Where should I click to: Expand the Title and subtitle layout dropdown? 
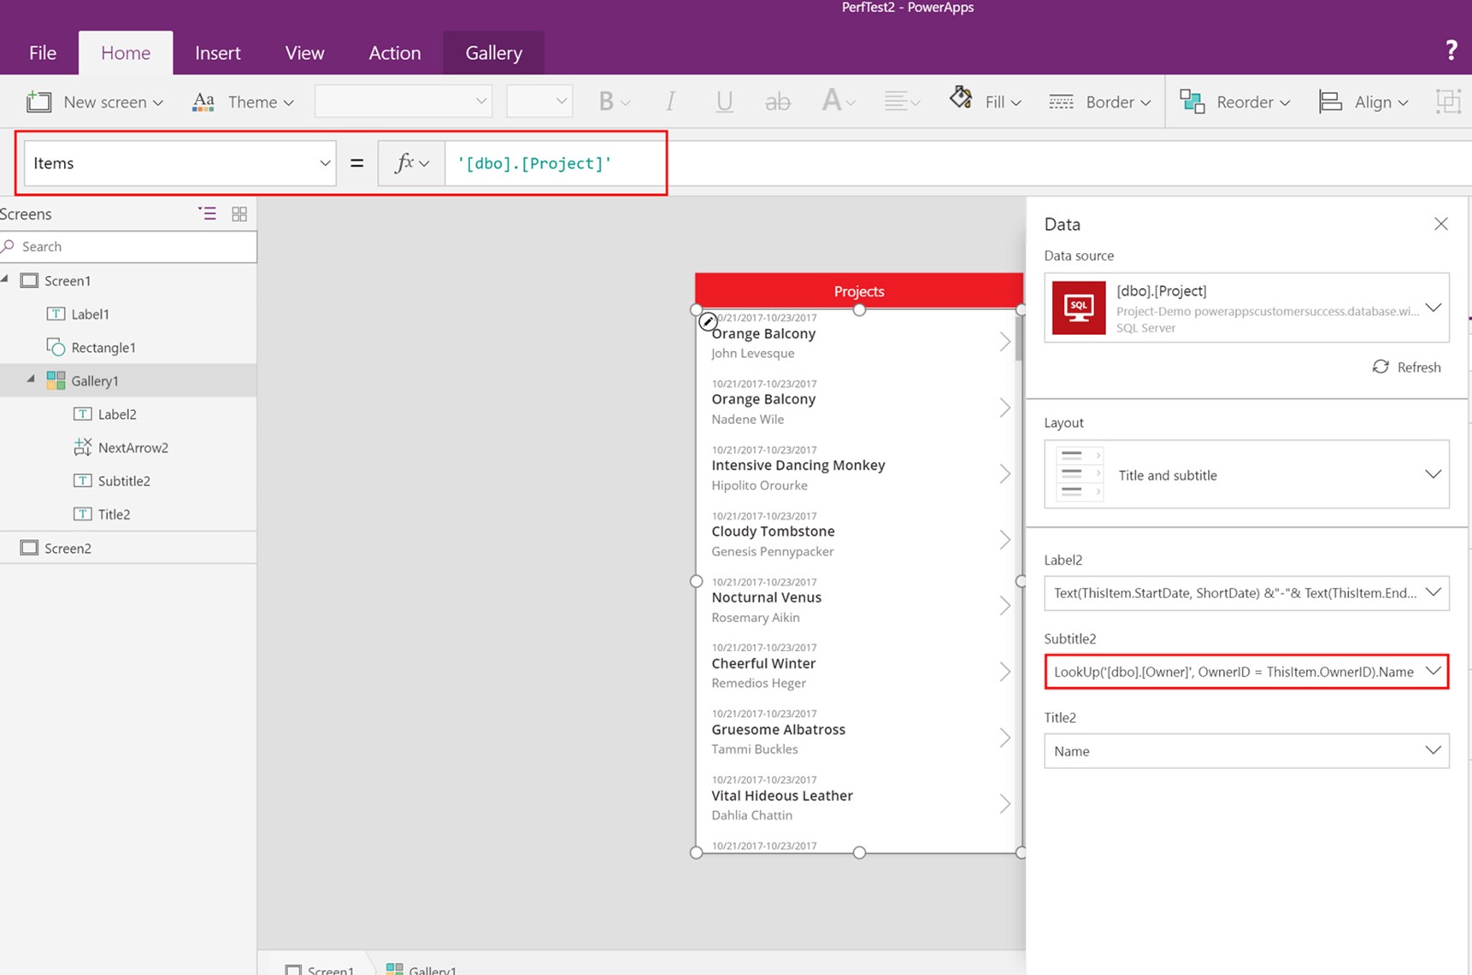(x=1432, y=474)
